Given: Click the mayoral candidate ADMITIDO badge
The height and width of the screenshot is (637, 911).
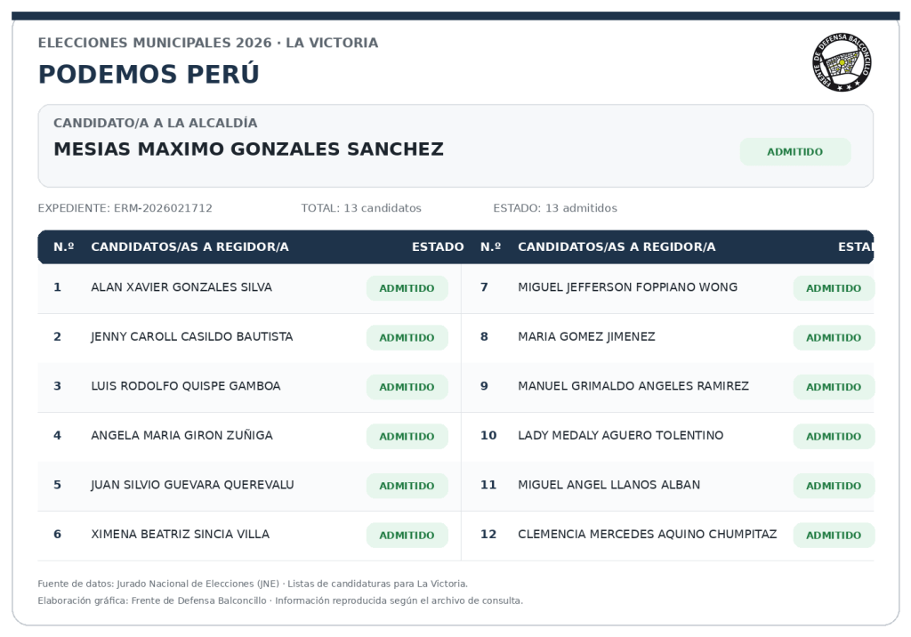Looking at the screenshot, I should [x=794, y=152].
